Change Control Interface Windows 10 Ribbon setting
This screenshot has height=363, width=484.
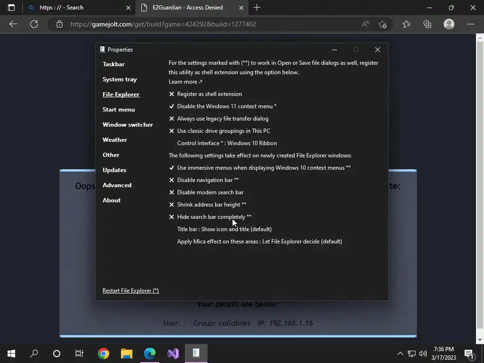[x=227, y=143]
